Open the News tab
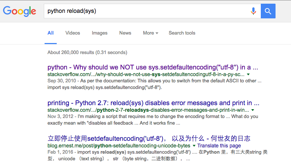 pyautogui.click(x=125, y=33)
